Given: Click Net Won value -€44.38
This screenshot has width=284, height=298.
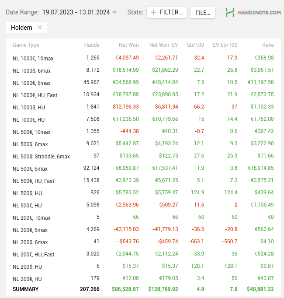Looking at the screenshot, I should coord(130,131).
